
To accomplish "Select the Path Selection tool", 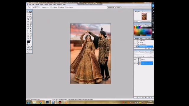I will [x=28, y=31].
